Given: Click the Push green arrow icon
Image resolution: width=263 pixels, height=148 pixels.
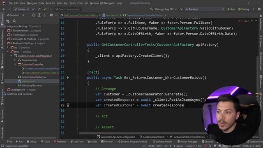Looking at the screenshot, I should coord(39,9).
